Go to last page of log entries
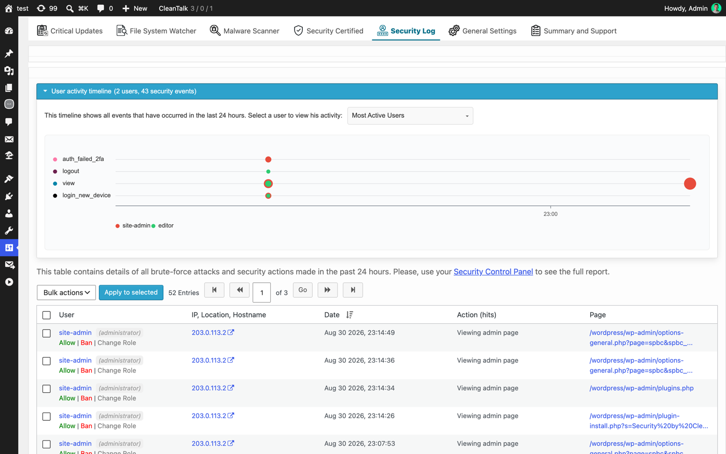The width and height of the screenshot is (726, 454). coord(353,290)
